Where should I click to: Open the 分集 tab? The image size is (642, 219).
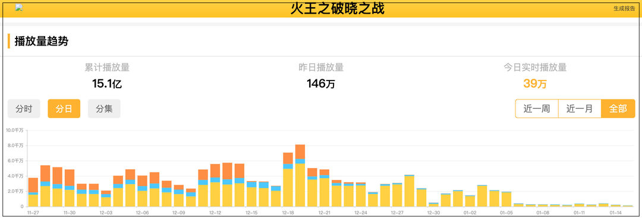(x=104, y=108)
